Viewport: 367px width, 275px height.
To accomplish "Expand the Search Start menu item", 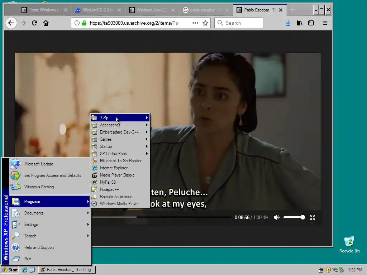I will click(50, 236).
